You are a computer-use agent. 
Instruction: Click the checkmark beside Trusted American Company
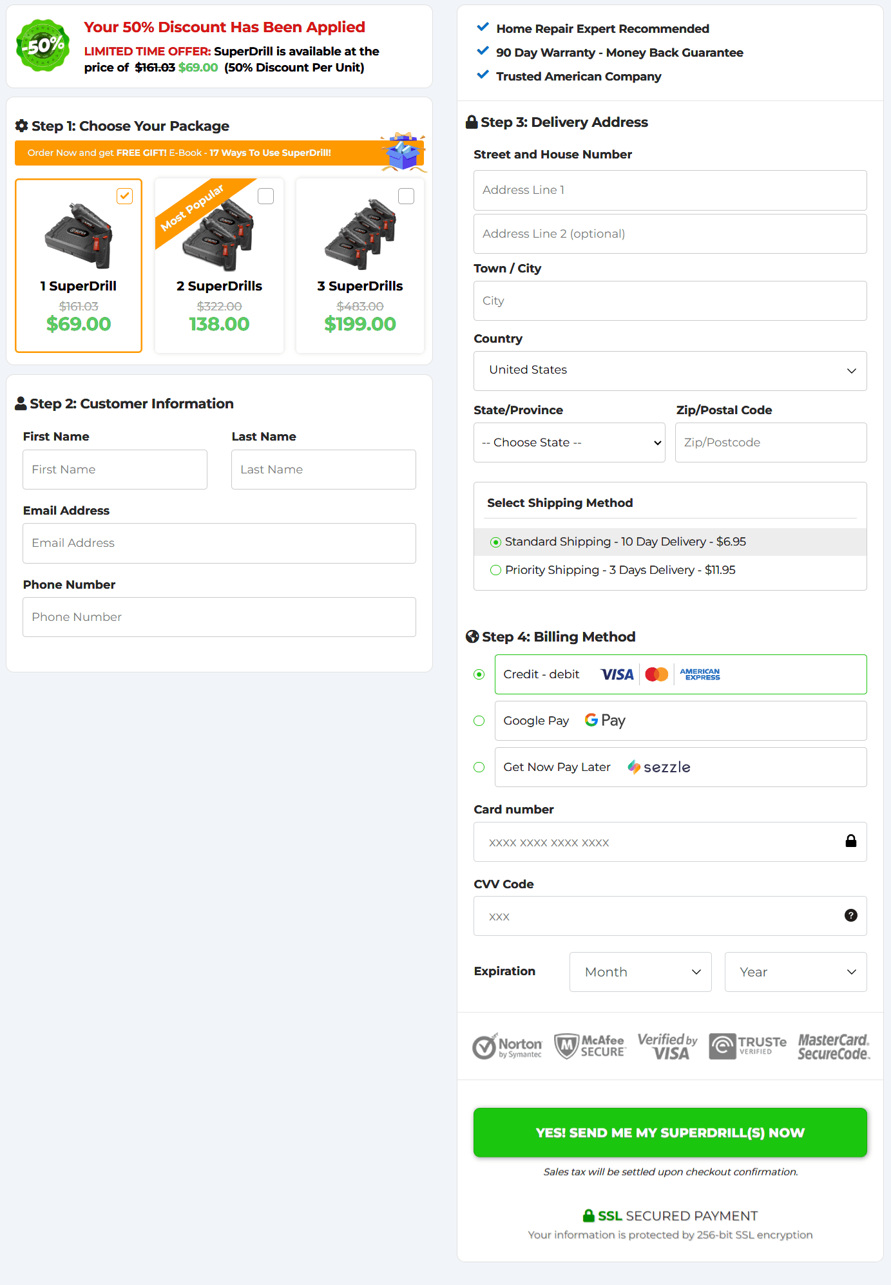pyautogui.click(x=483, y=75)
